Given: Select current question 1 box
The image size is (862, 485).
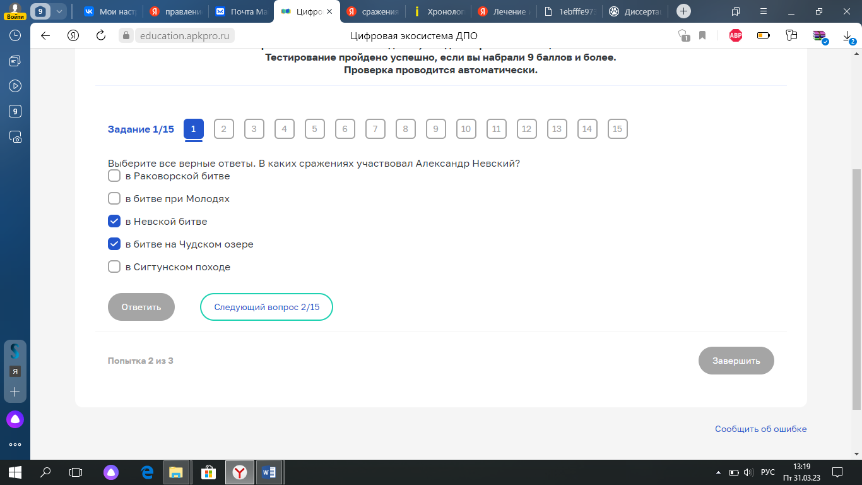Looking at the screenshot, I should point(193,129).
